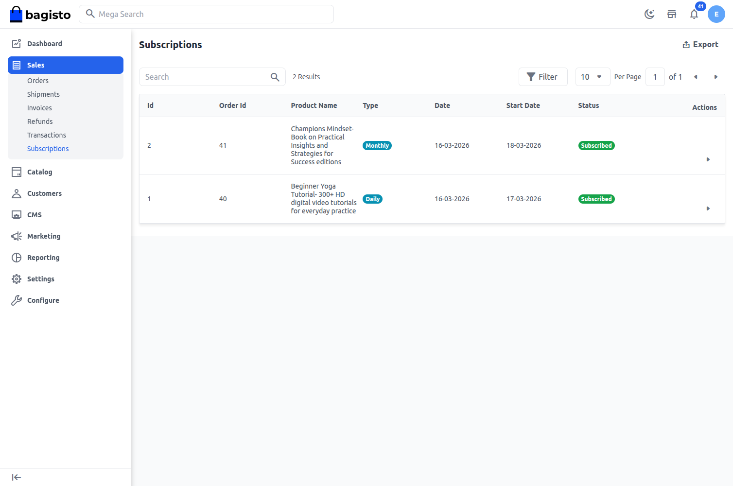The image size is (733, 486).
Task: Click the Customers sidebar icon
Action: coord(16,193)
